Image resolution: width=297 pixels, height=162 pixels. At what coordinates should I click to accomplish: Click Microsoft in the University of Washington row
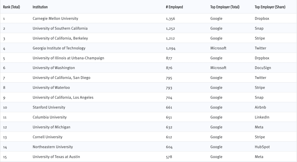218,68
